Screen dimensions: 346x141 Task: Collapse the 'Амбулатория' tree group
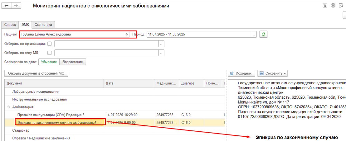[8, 107]
